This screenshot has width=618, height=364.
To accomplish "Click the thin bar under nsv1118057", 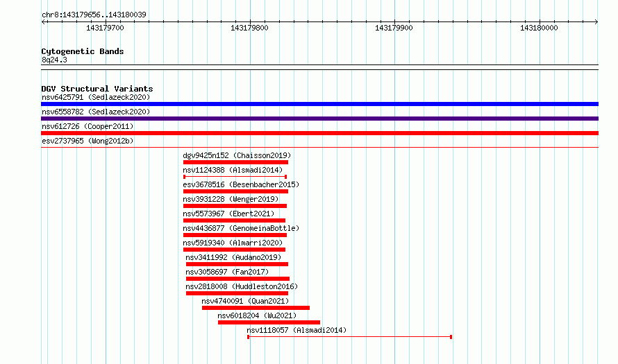I will tap(349, 337).
